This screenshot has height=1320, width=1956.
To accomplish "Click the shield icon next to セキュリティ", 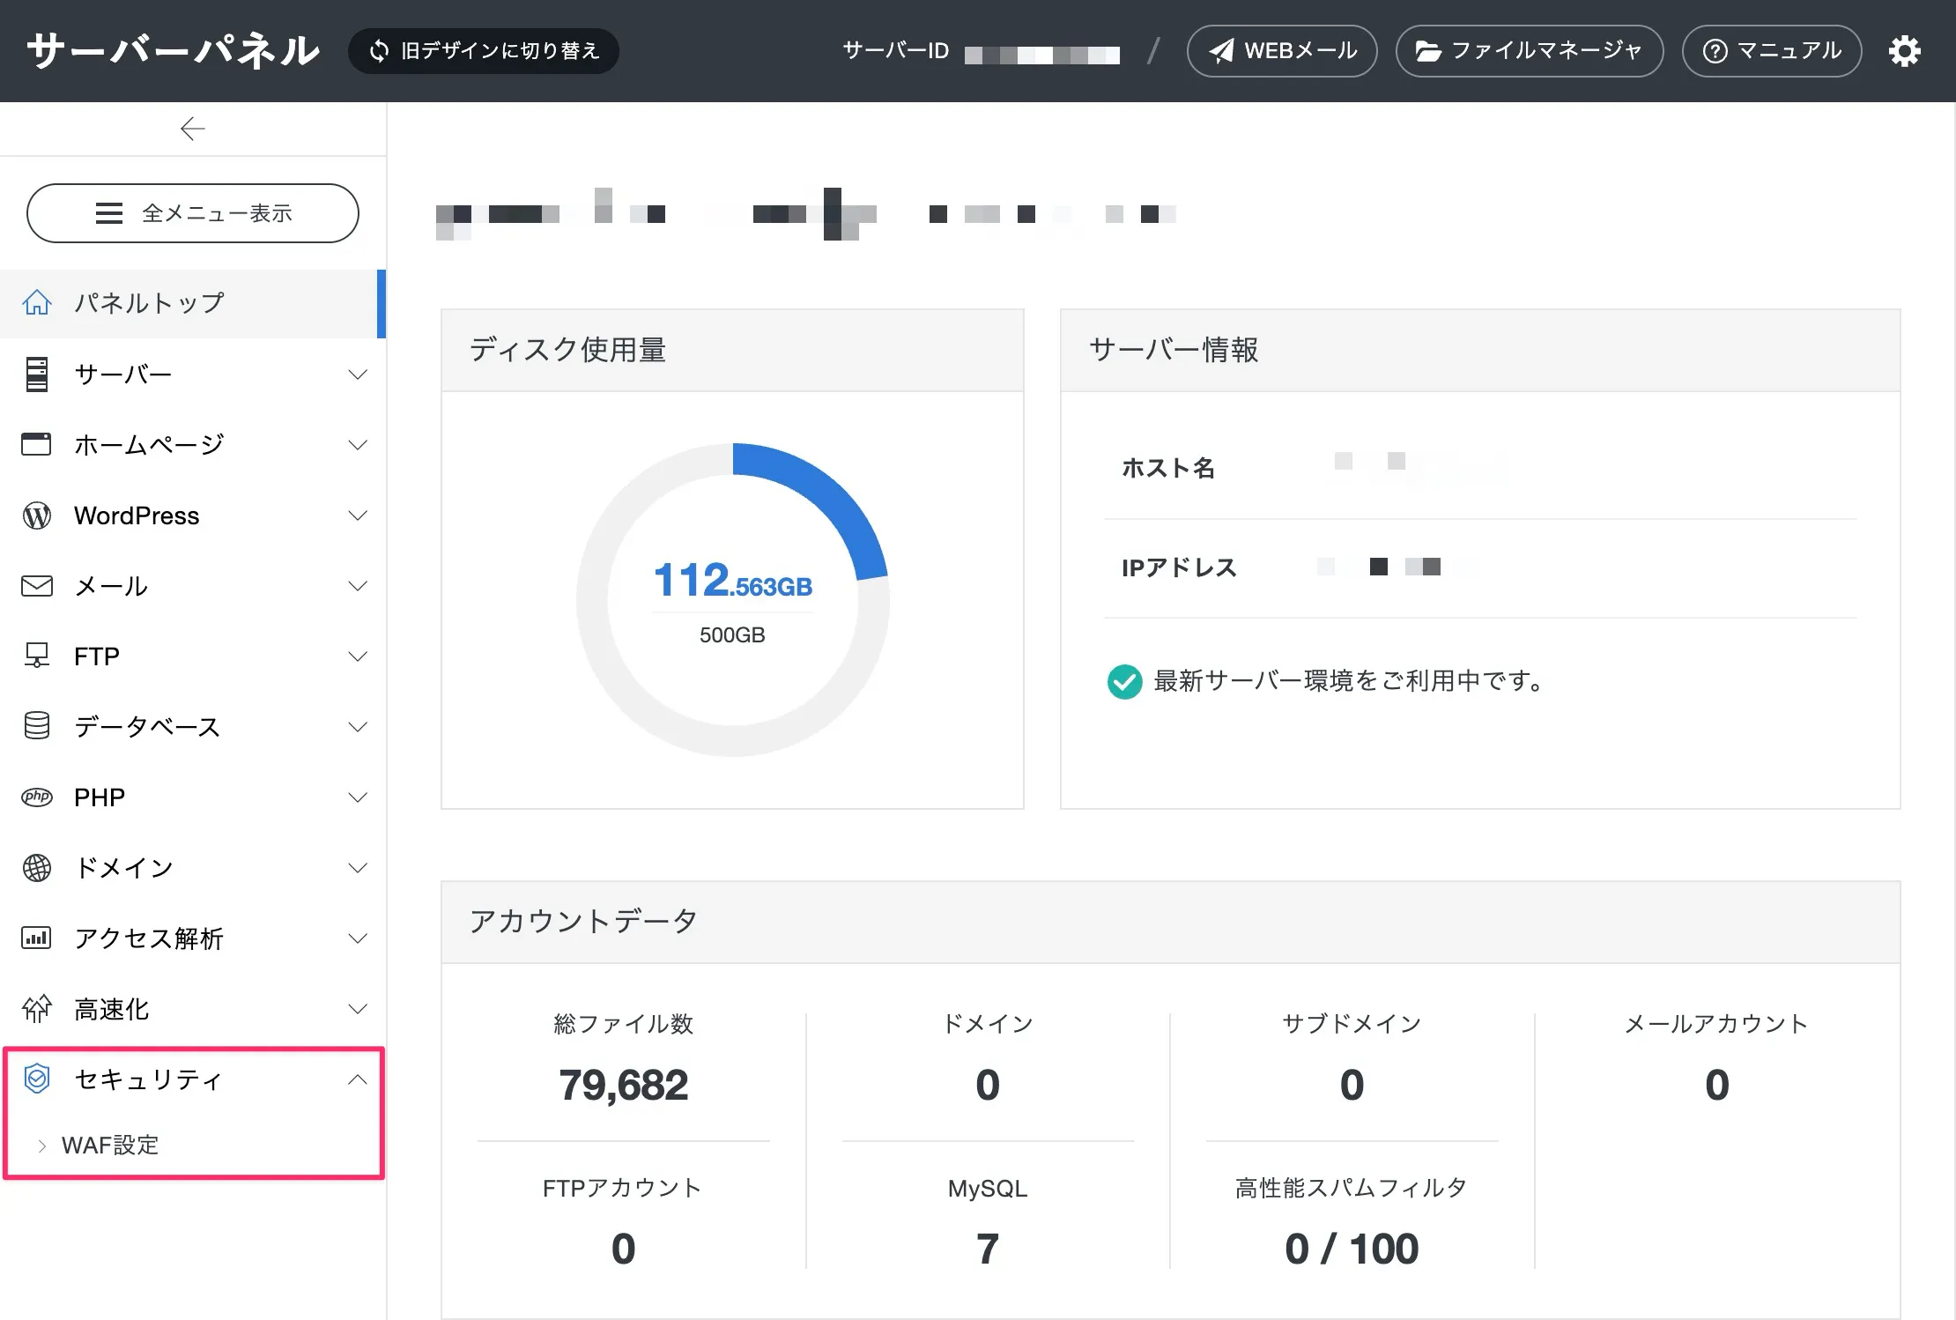I will tap(37, 1079).
